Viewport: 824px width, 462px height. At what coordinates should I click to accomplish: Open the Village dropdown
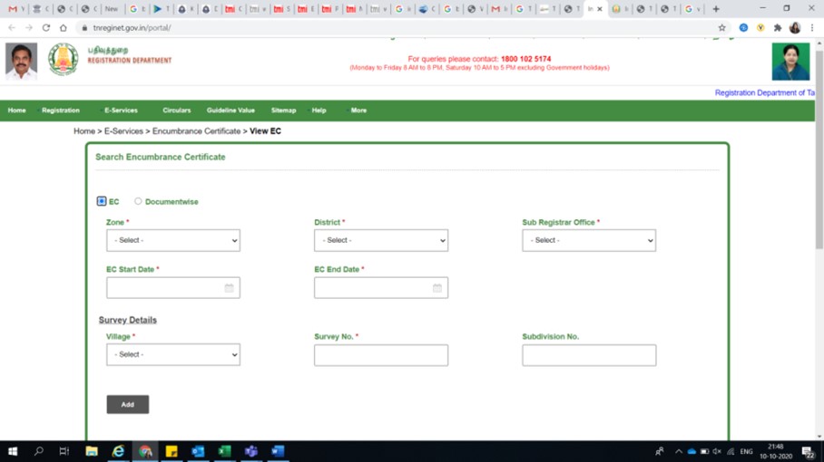tap(172, 354)
